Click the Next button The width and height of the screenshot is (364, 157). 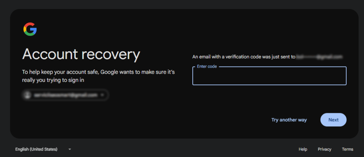(x=333, y=120)
